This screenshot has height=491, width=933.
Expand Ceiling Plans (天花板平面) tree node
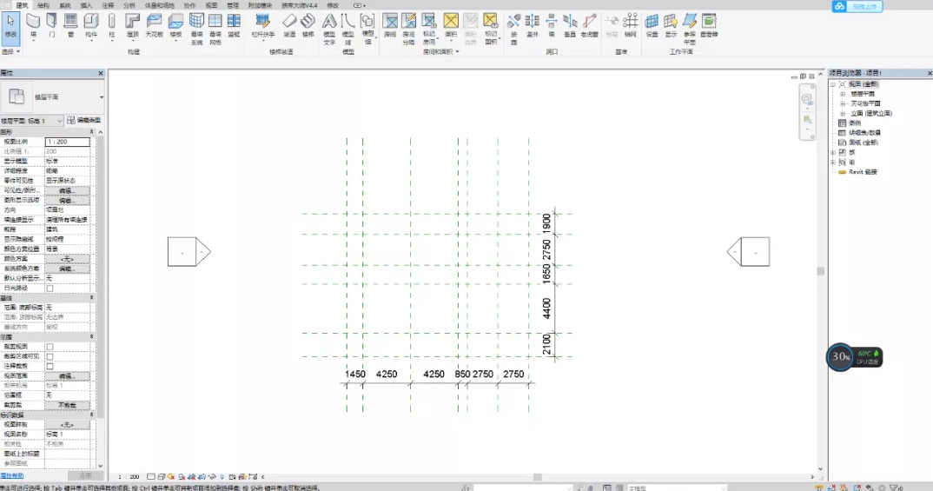(x=843, y=103)
